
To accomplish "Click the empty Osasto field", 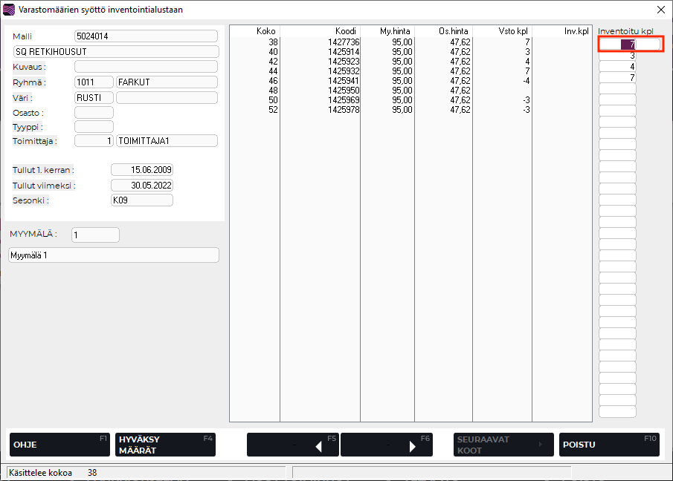I will coord(94,113).
